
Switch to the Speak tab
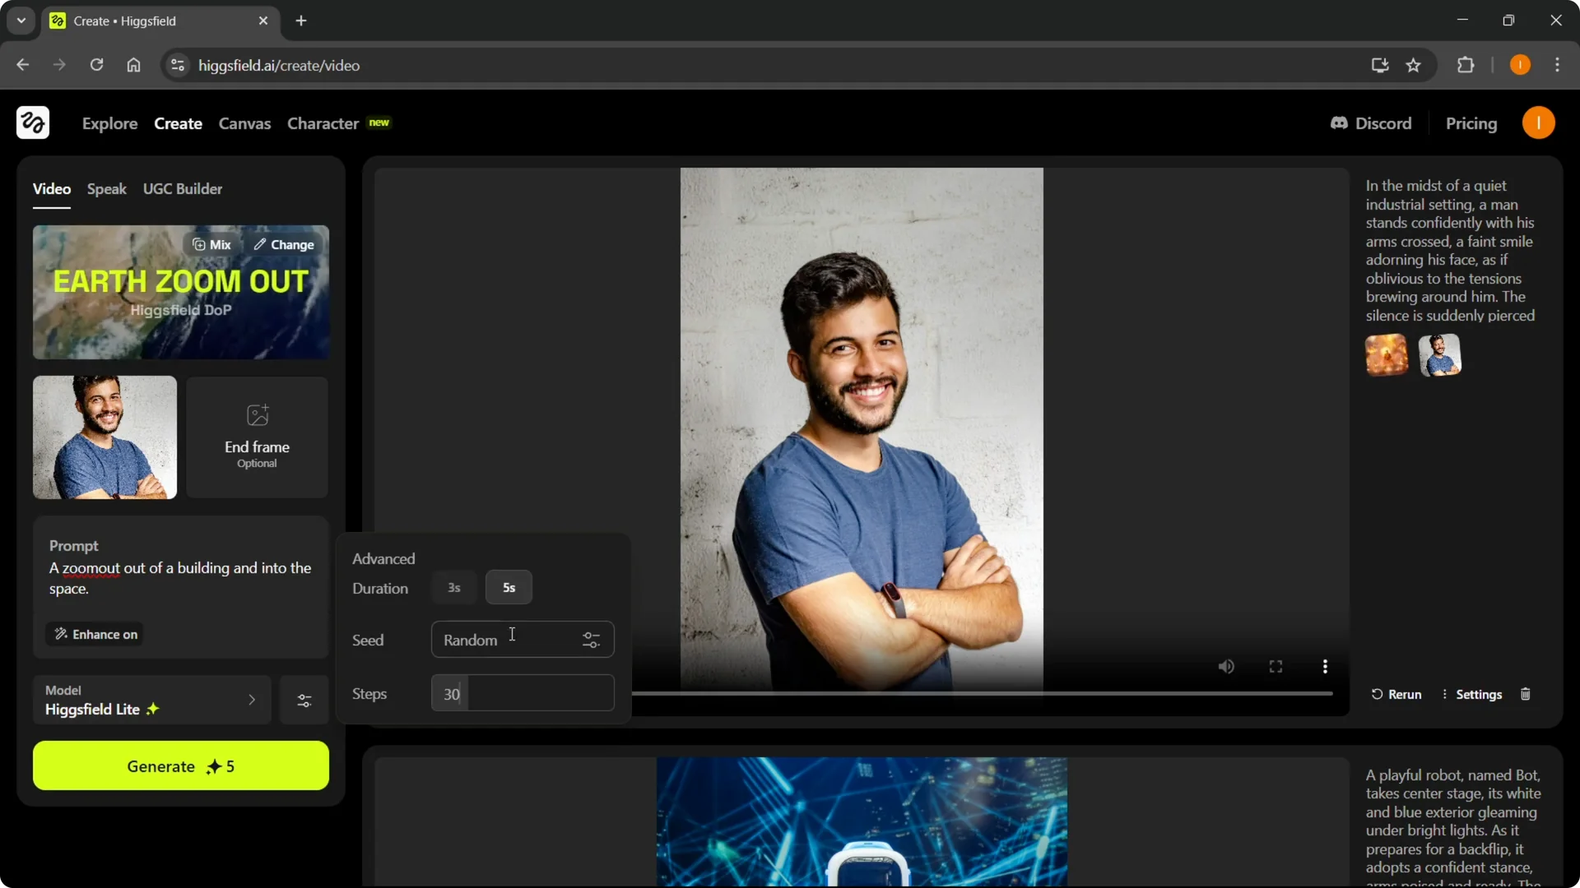[x=106, y=188]
